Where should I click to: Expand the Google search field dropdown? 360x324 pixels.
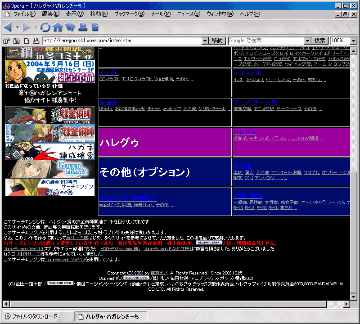coord(308,41)
